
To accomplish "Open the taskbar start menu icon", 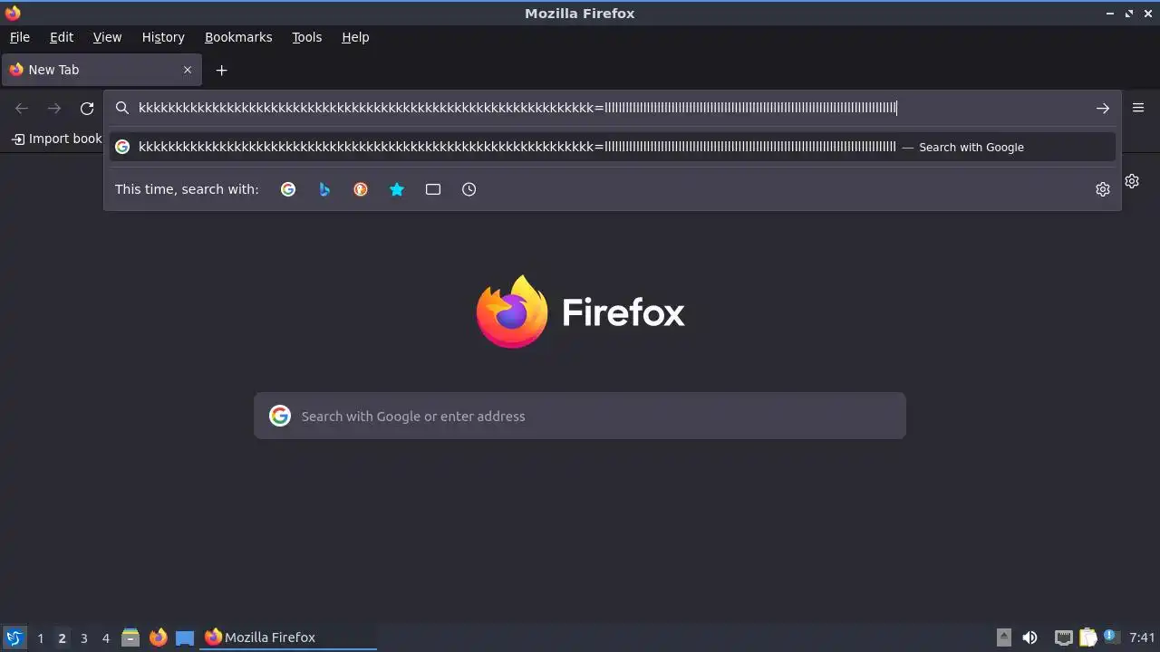I will point(14,638).
